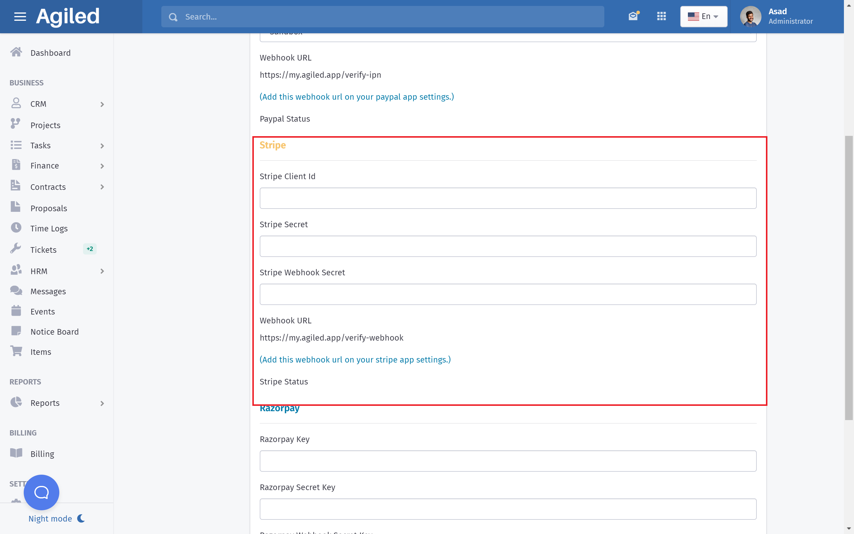Open Proposals in the sidebar
Image resolution: width=854 pixels, height=534 pixels.
click(49, 208)
